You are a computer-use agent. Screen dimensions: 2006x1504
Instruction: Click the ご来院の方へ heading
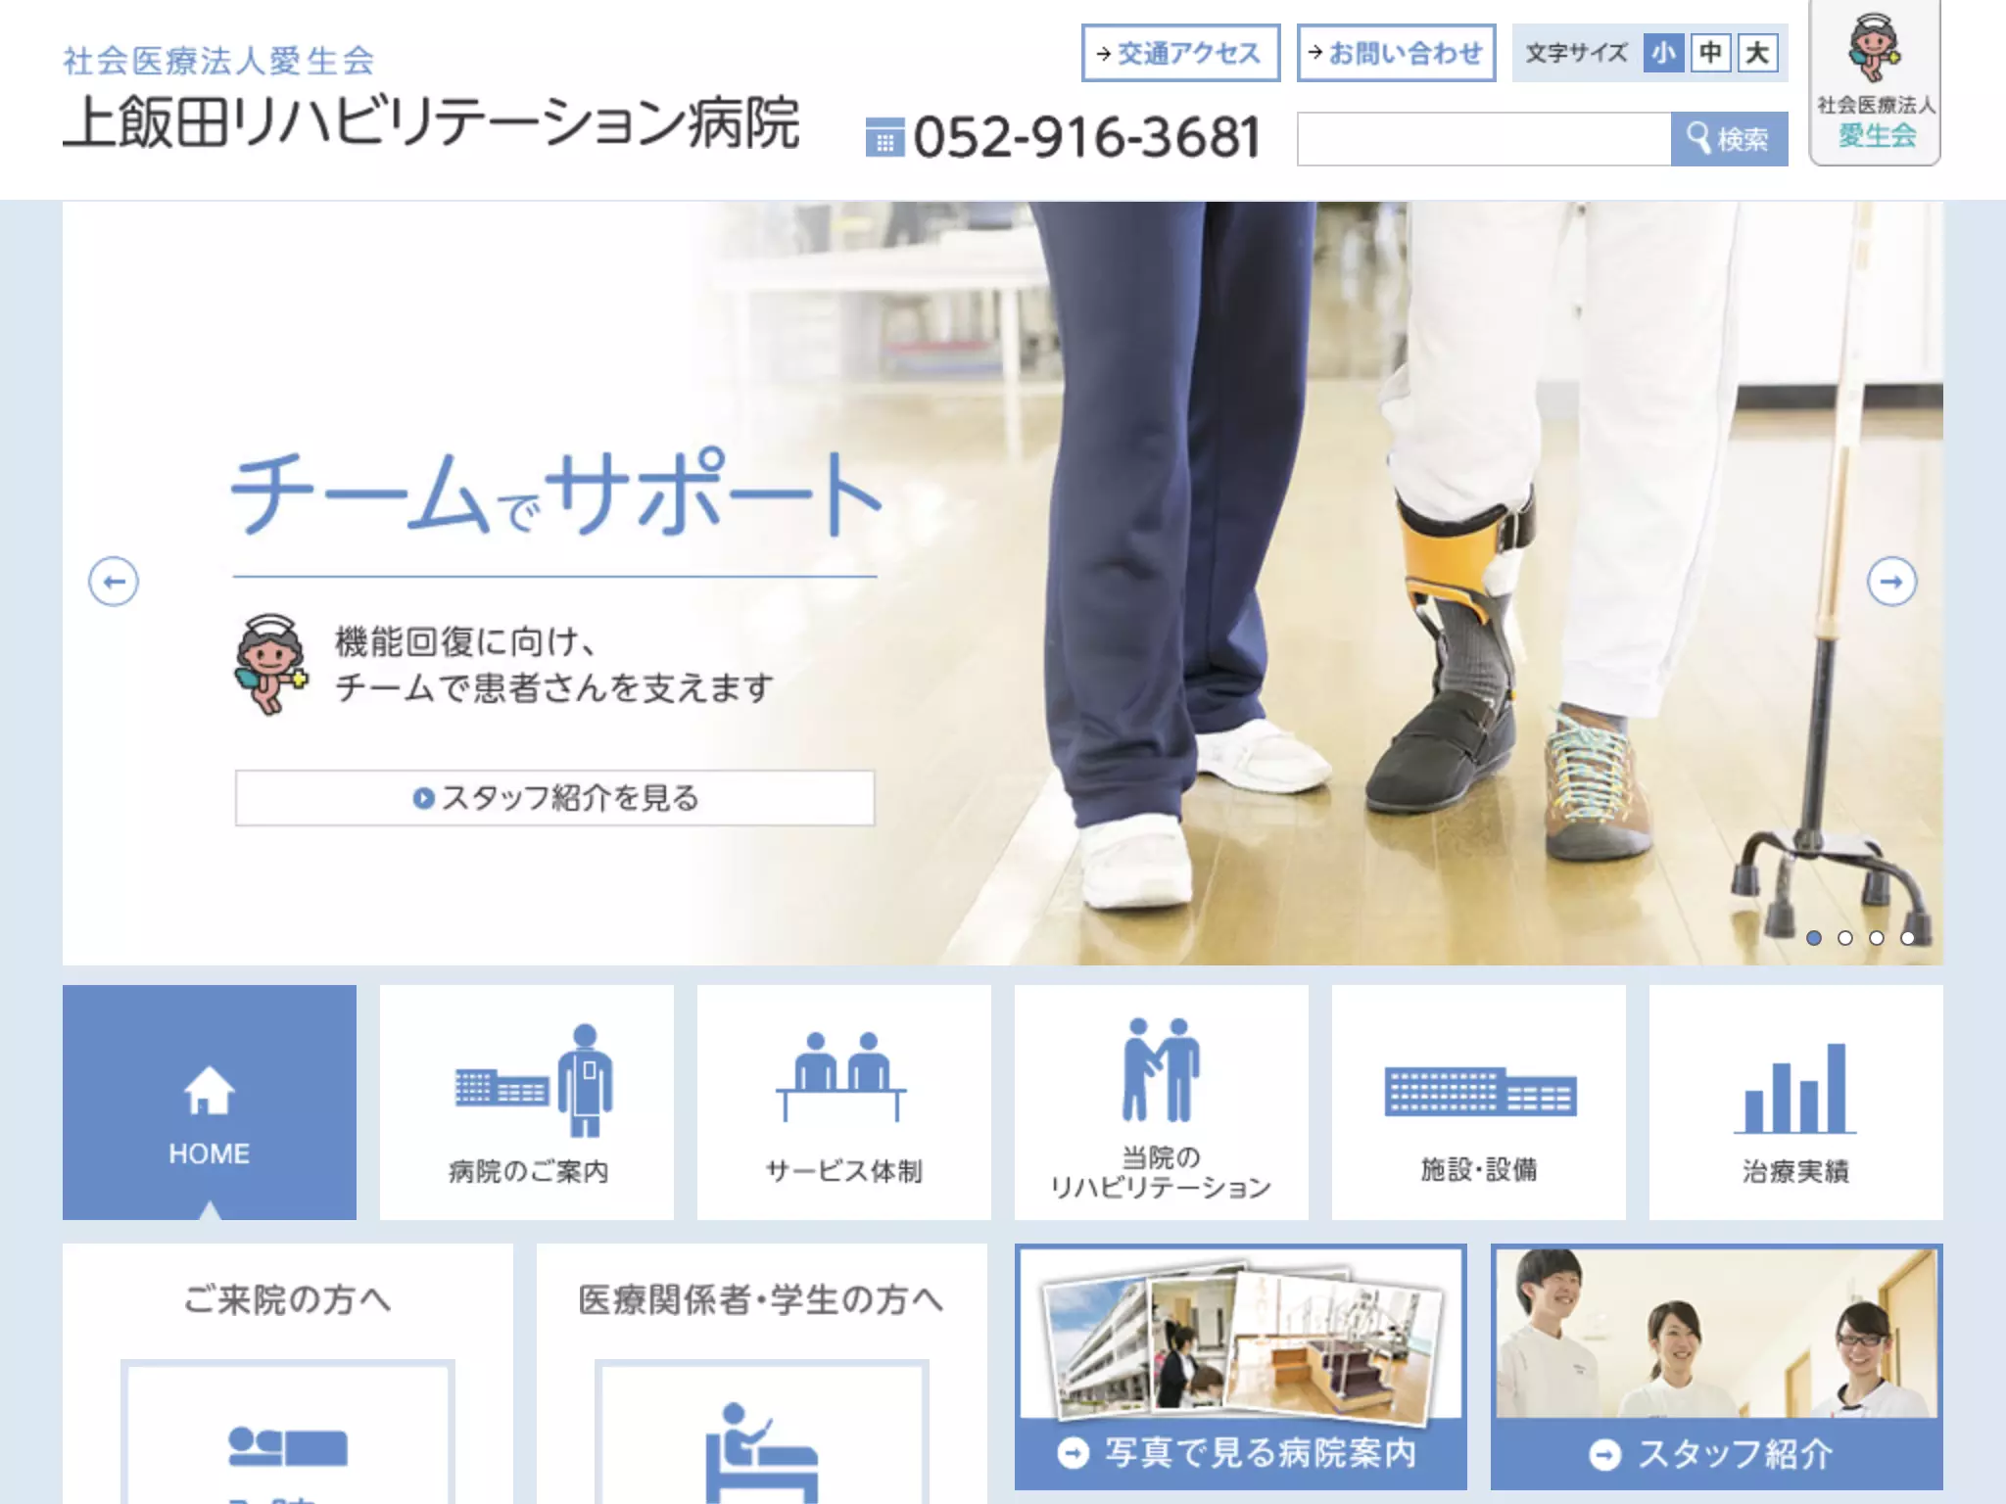tap(288, 1300)
